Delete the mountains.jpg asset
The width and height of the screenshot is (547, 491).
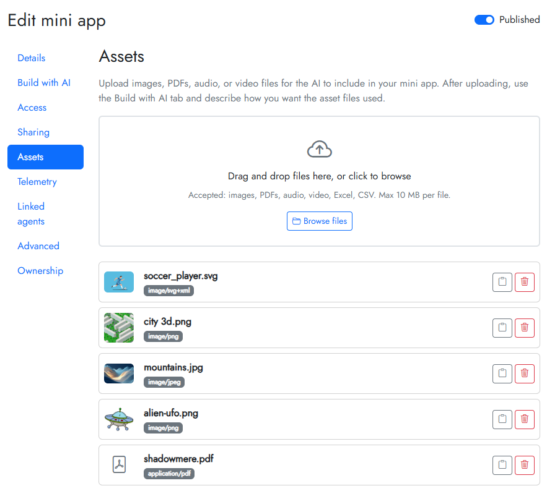point(525,374)
